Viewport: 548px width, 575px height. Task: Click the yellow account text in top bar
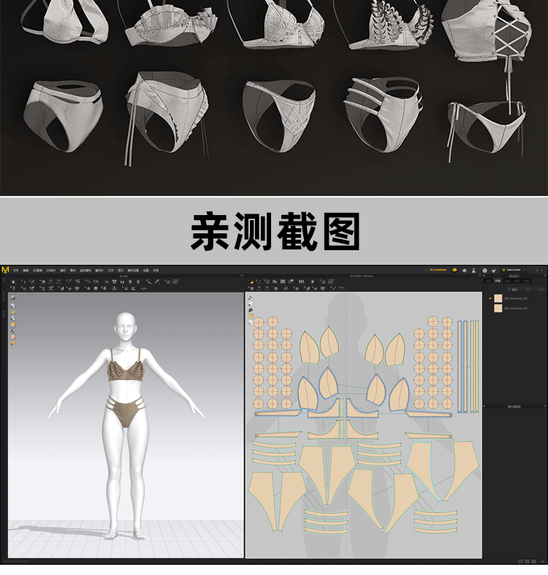[x=437, y=270]
